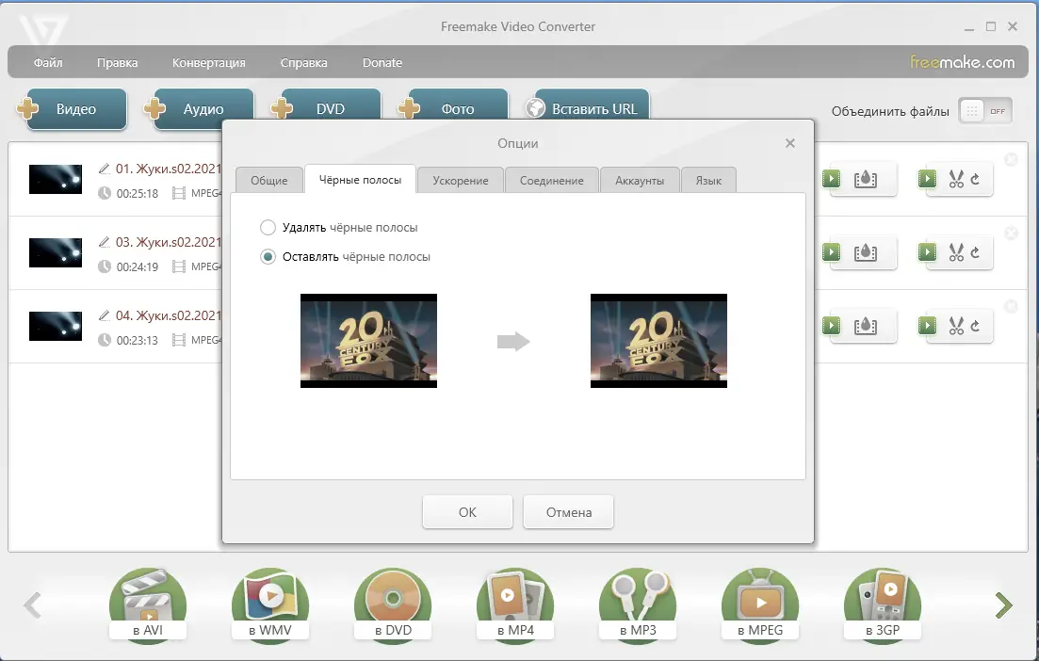Select 'Удалять чёрные полосы' radio option

[268, 228]
